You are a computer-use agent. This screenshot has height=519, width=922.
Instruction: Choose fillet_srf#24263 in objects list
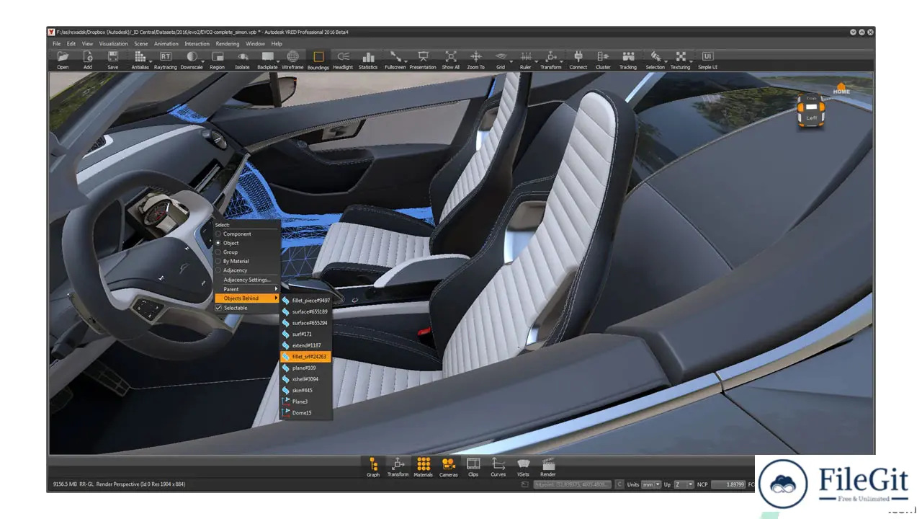(306, 357)
